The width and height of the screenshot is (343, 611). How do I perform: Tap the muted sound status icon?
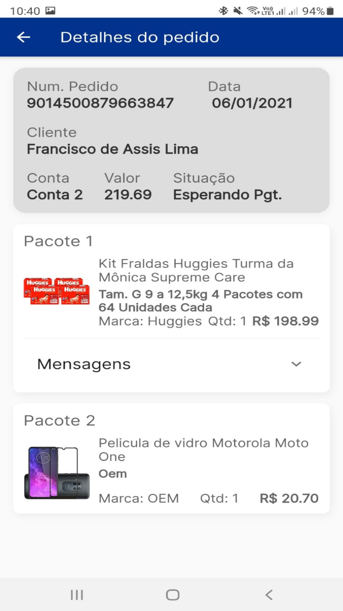(238, 11)
